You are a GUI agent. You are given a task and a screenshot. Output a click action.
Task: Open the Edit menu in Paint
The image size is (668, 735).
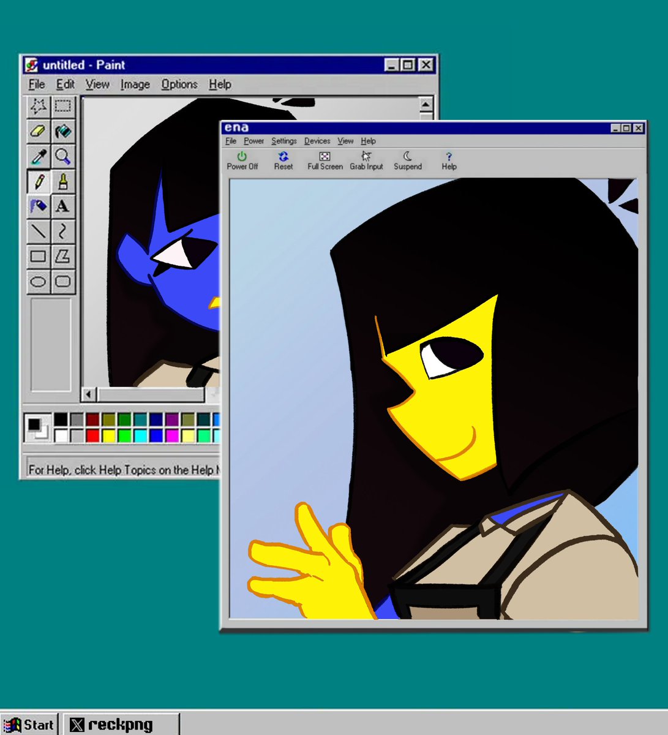(66, 85)
